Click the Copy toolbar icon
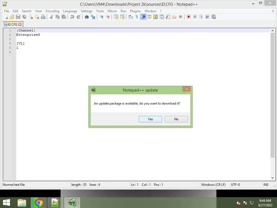Viewport: 277px width, 208px height. pos(58,17)
